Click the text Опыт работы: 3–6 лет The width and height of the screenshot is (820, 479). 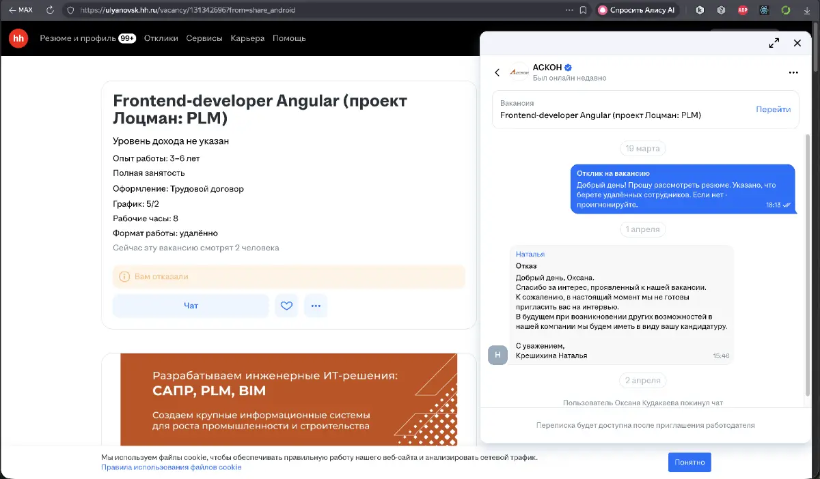coord(156,158)
